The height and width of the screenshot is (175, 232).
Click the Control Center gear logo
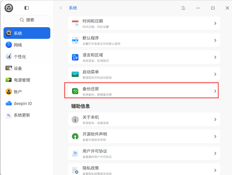pyautogui.click(x=9, y=8)
